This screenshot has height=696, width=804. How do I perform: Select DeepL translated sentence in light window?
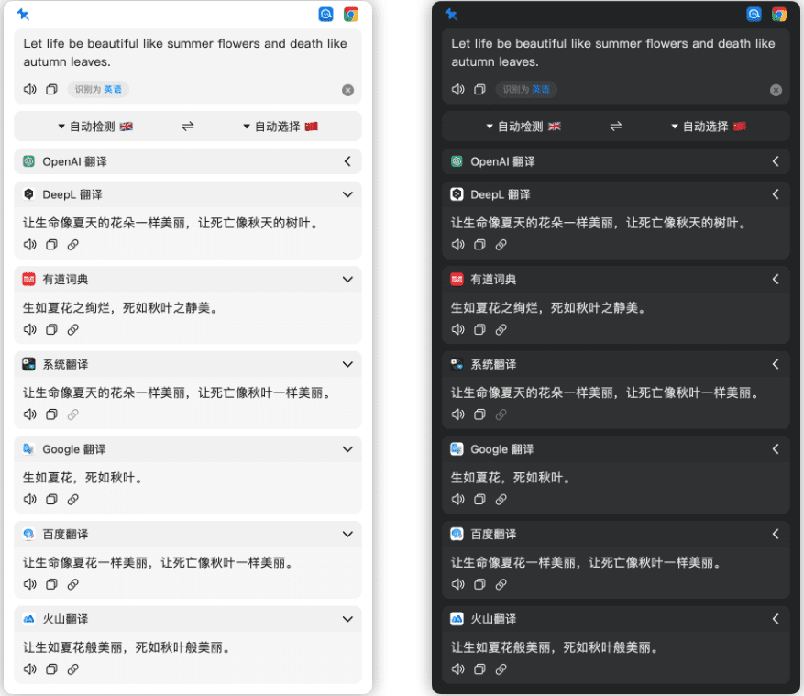tap(171, 223)
